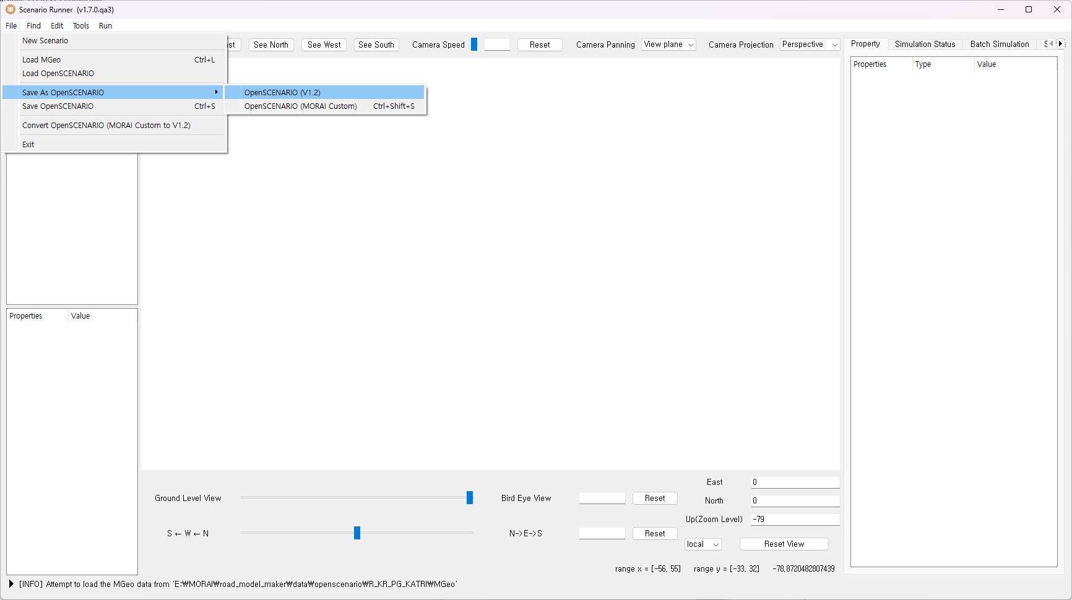Open the Camera Projection Perspective dropdown
The image size is (1072, 600).
pyautogui.click(x=810, y=45)
